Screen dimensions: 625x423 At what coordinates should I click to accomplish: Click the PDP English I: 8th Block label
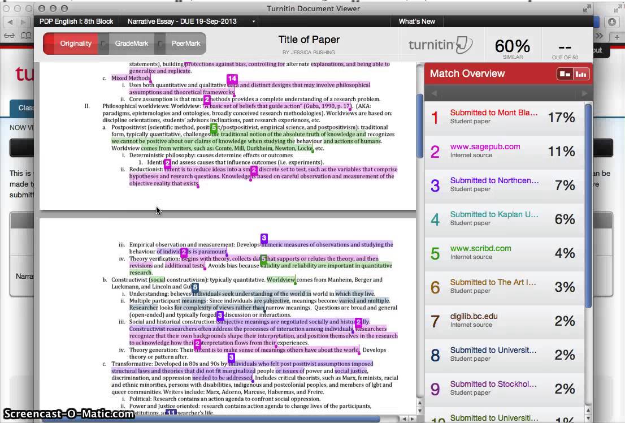point(76,21)
